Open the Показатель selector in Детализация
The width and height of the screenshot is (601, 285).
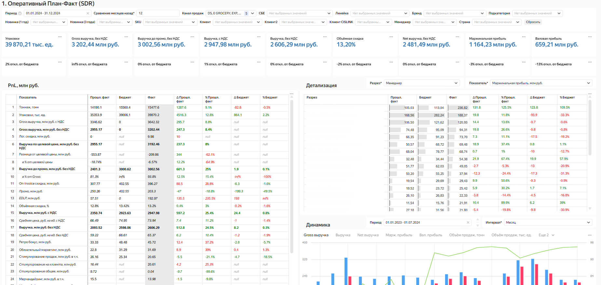[x=541, y=83]
